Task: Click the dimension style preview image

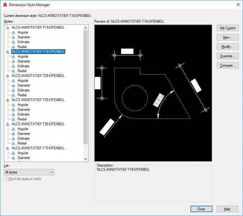Action: tap(153, 93)
